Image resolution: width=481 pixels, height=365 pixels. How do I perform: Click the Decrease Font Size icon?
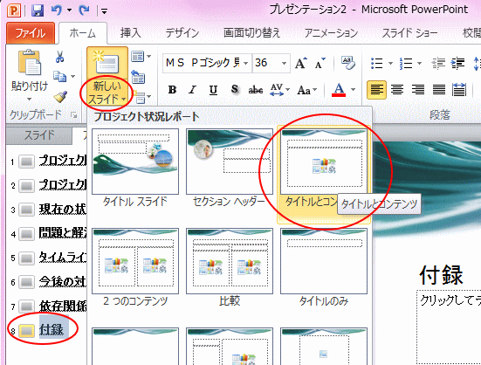(320, 63)
